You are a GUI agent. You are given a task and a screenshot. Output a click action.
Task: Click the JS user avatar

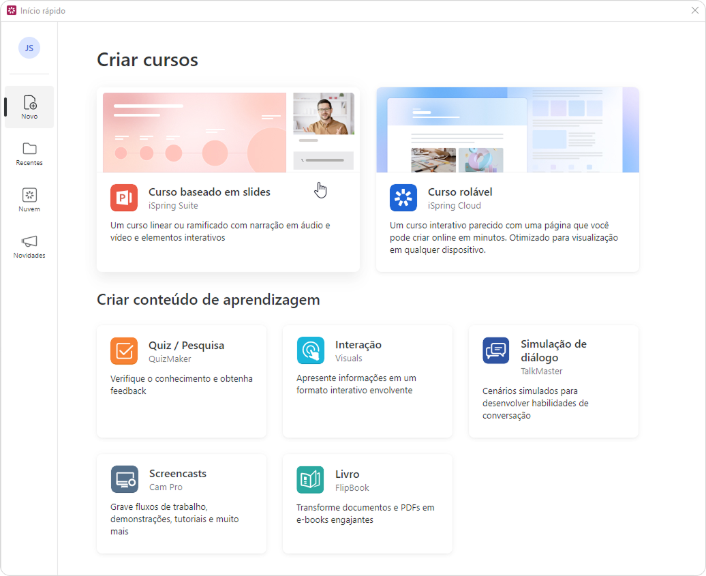pyautogui.click(x=29, y=48)
